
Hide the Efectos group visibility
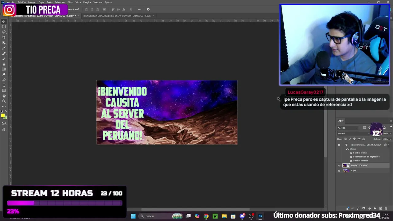(x=347, y=149)
